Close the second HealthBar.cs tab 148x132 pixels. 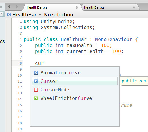coord(134,7)
